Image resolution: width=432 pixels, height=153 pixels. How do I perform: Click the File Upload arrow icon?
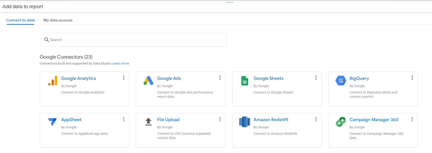point(148,122)
